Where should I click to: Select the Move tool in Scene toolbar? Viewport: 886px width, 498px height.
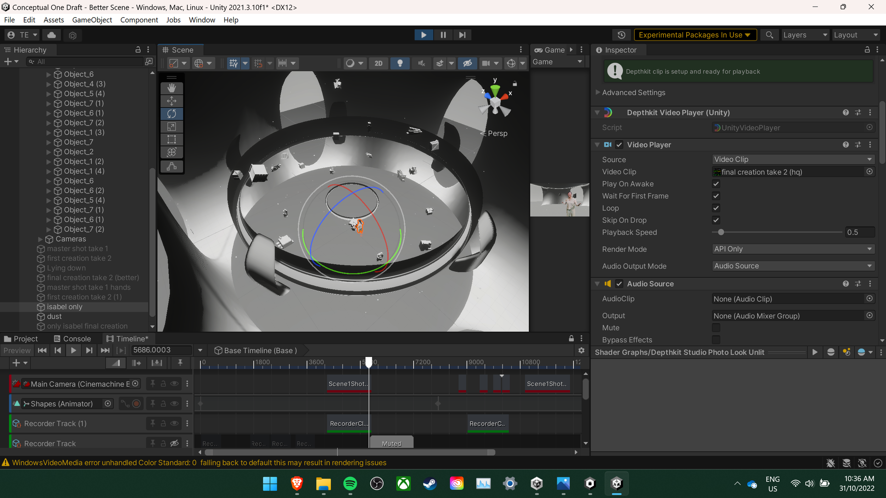(172, 101)
